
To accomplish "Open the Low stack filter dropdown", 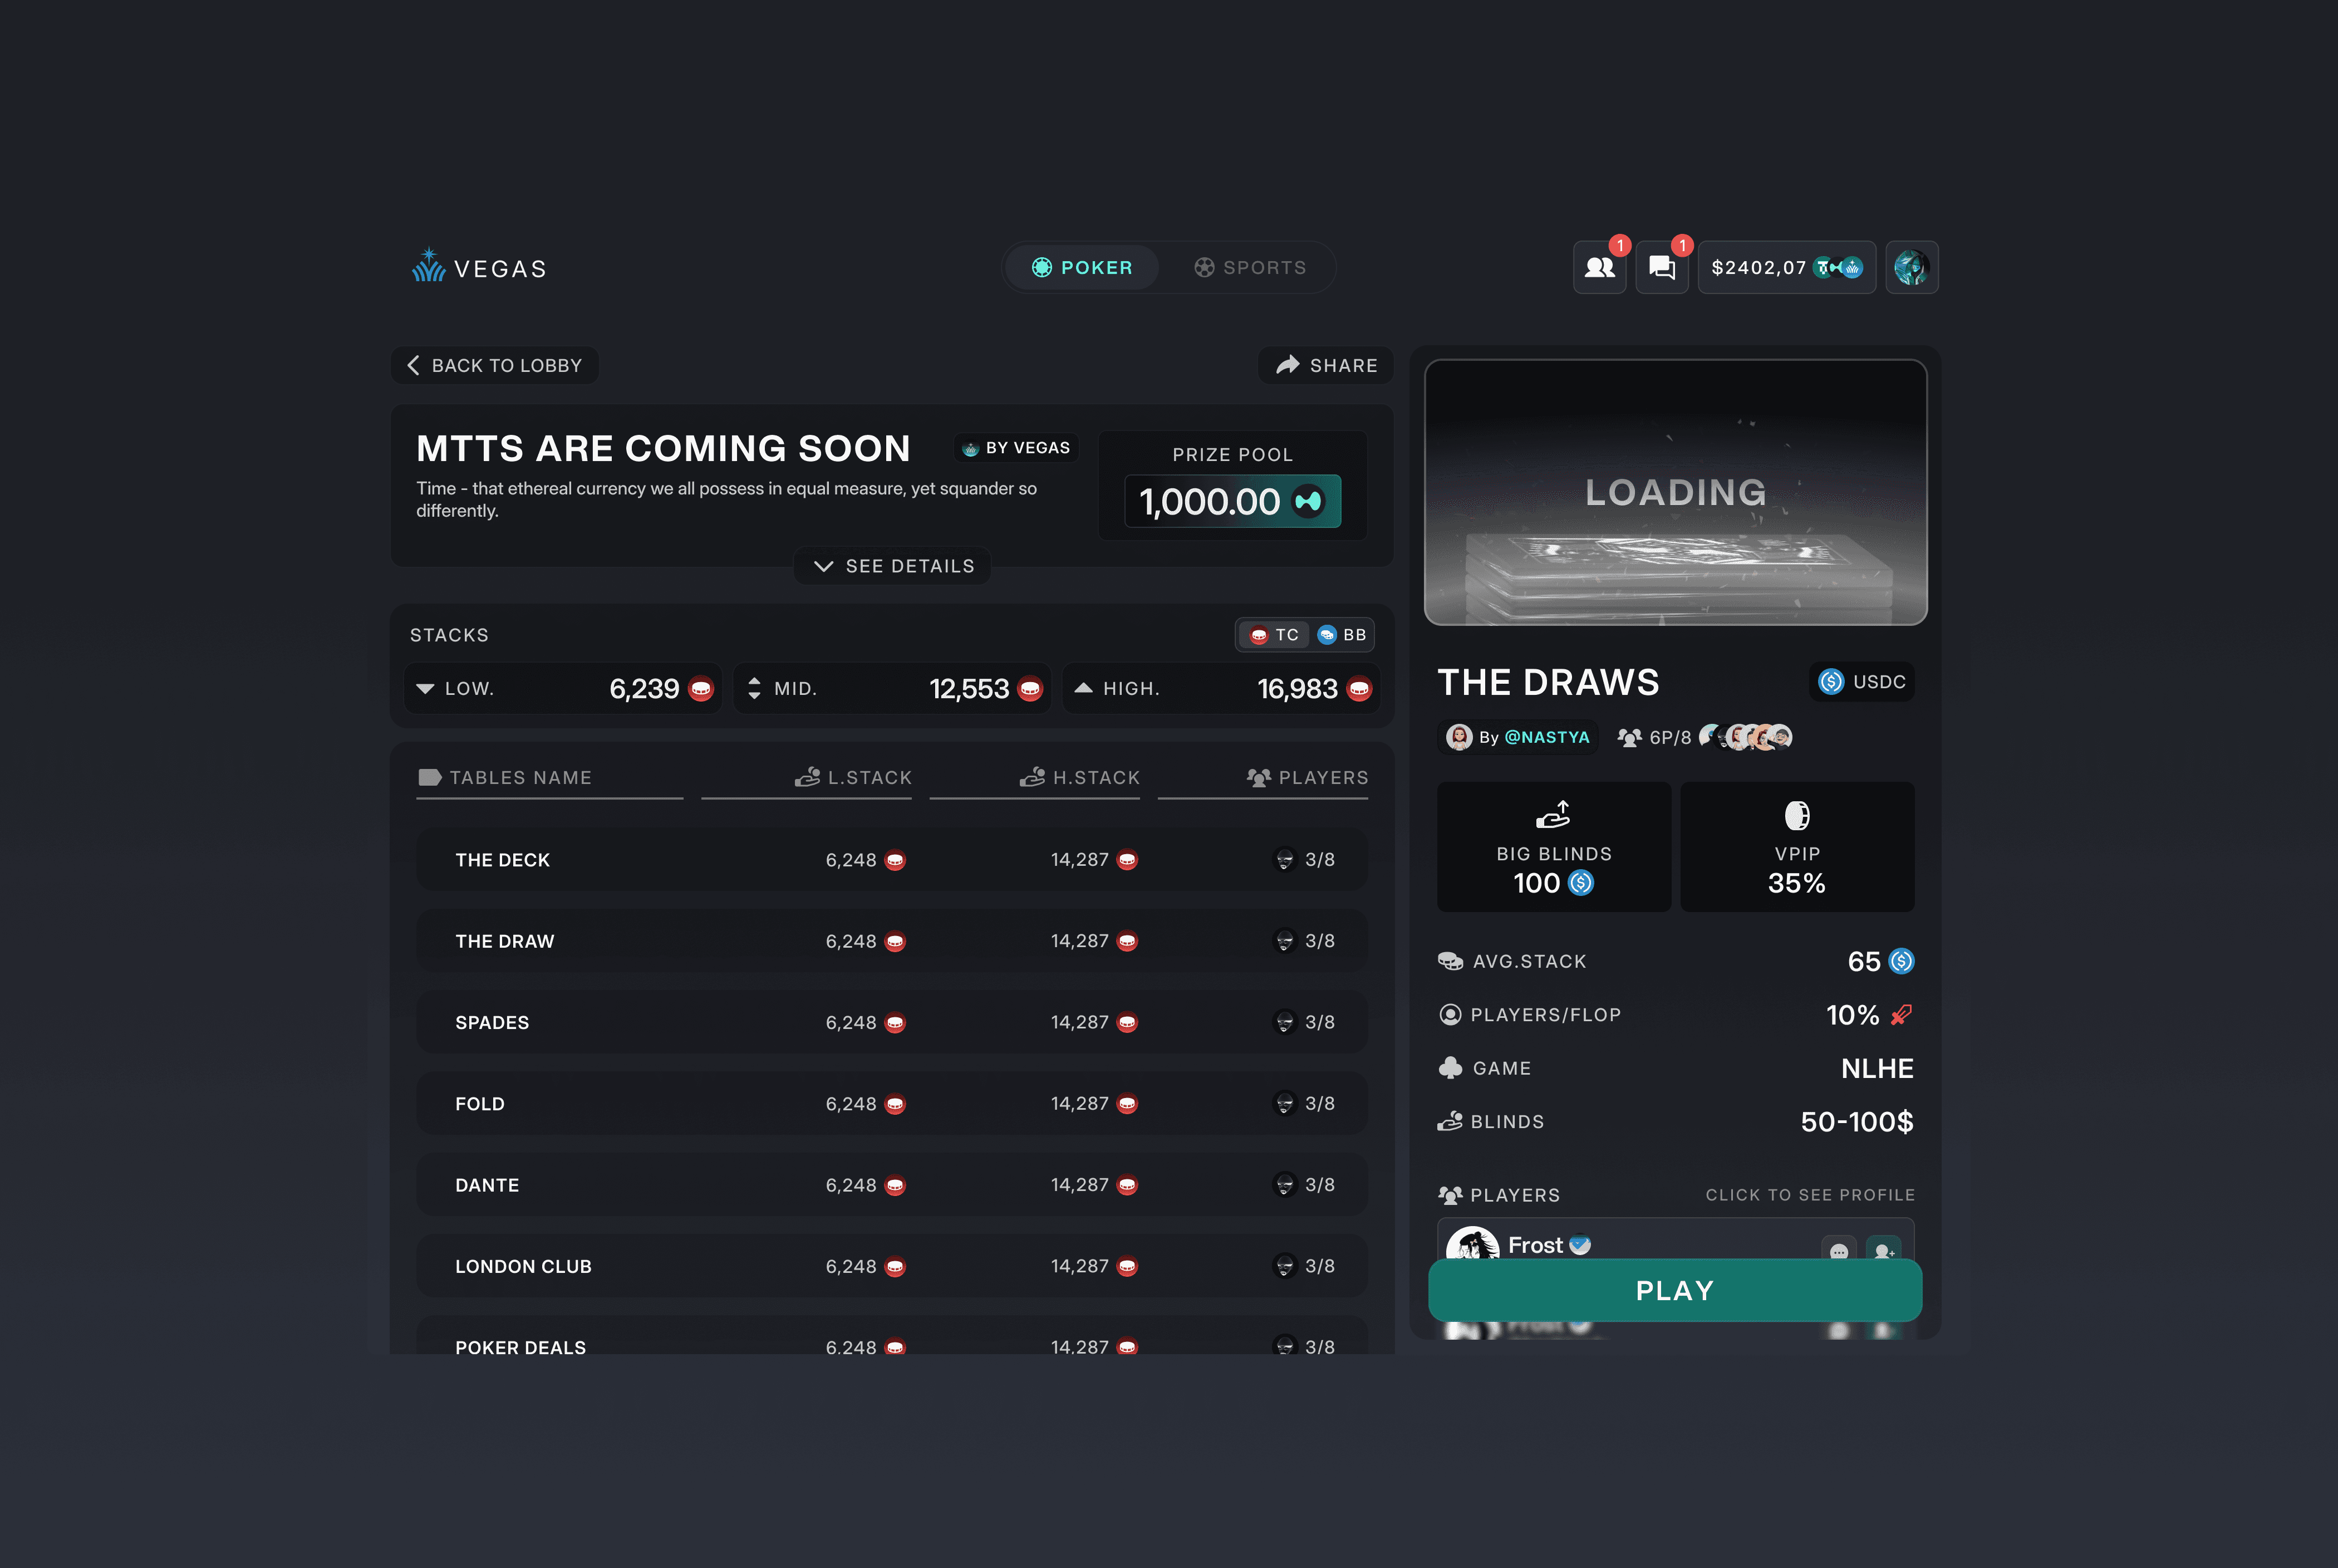I will pos(426,689).
